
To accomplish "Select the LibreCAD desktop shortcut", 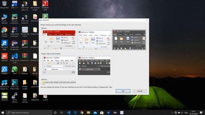I will point(4,96).
